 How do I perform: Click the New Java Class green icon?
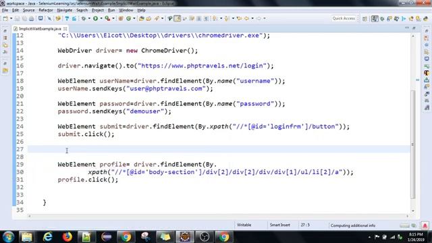tap(128, 18)
